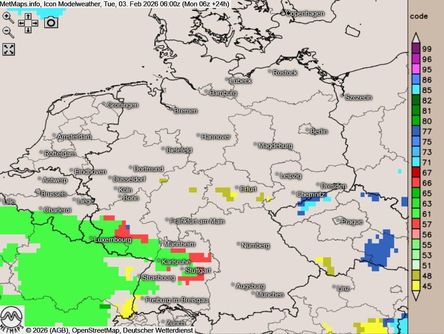Click the purple code 99 legend swatch

[415, 49]
